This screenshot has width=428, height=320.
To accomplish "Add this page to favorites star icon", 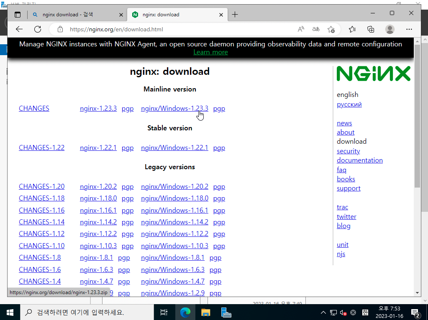I will click(331, 29).
